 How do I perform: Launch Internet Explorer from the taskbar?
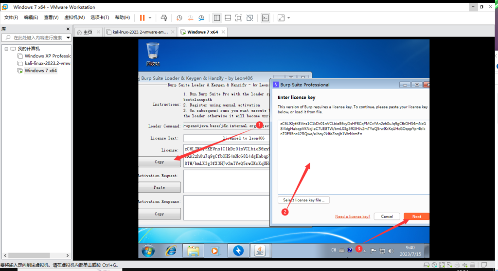coord(171,251)
